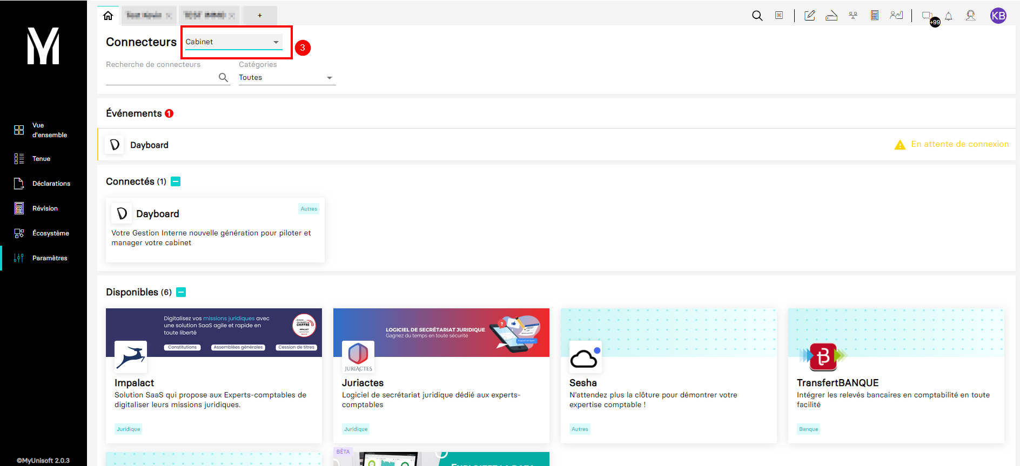
Task: Click the Déclarations document icon
Action: pyautogui.click(x=19, y=184)
